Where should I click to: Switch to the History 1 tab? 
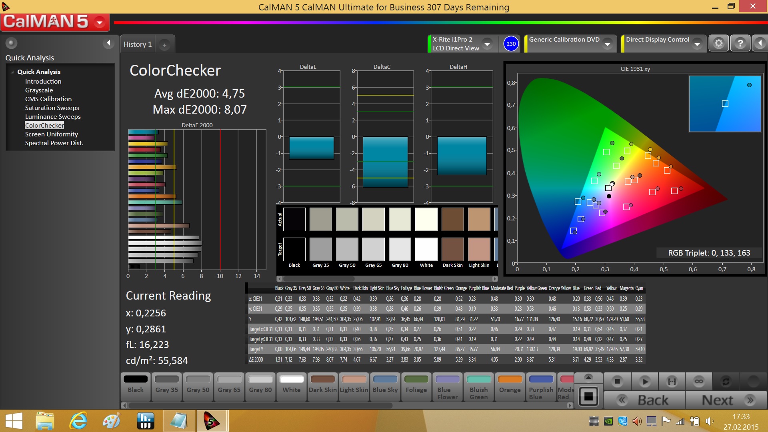coord(137,44)
